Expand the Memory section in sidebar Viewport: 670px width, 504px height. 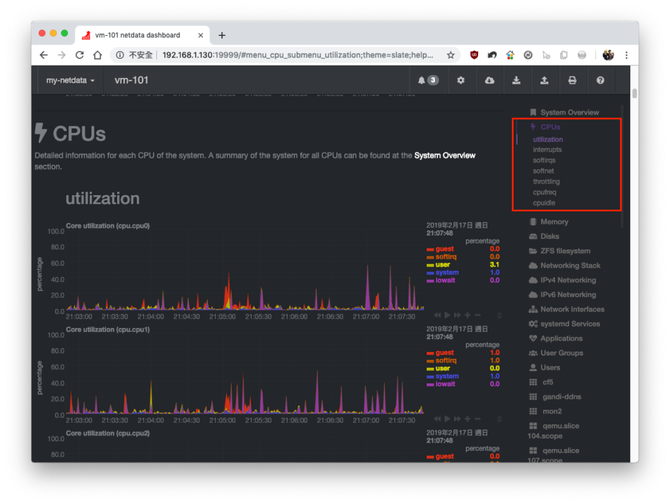(x=554, y=222)
